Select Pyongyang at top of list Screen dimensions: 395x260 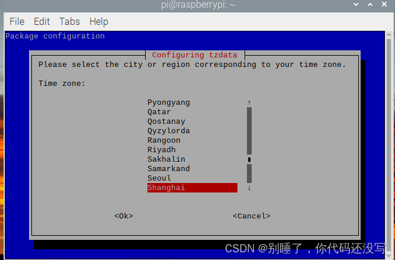pos(192,102)
